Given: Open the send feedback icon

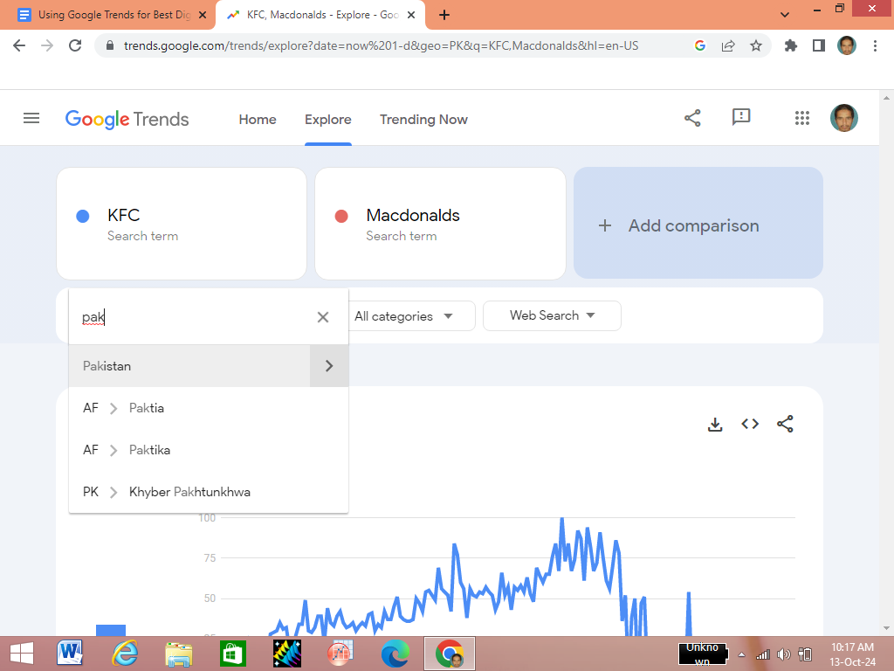Looking at the screenshot, I should pos(740,118).
